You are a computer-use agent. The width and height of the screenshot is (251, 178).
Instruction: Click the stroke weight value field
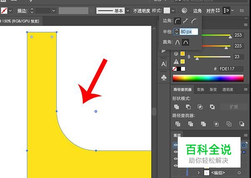(x=43, y=11)
